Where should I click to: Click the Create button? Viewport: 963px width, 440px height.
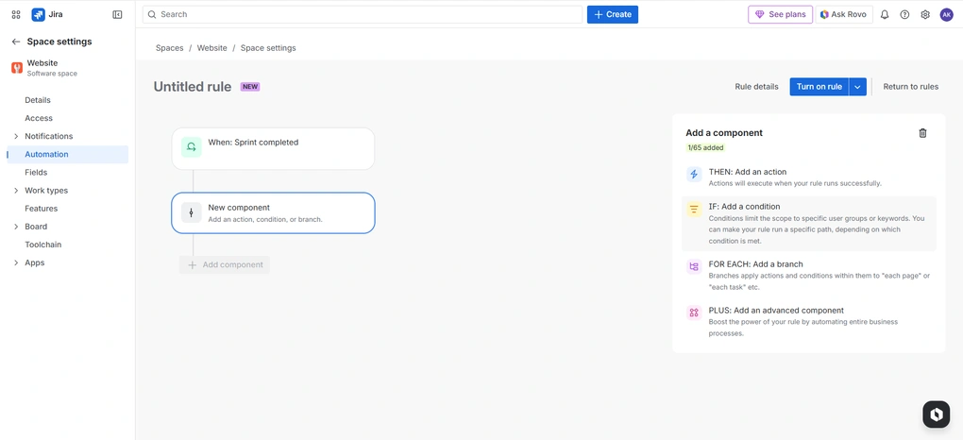pos(613,14)
